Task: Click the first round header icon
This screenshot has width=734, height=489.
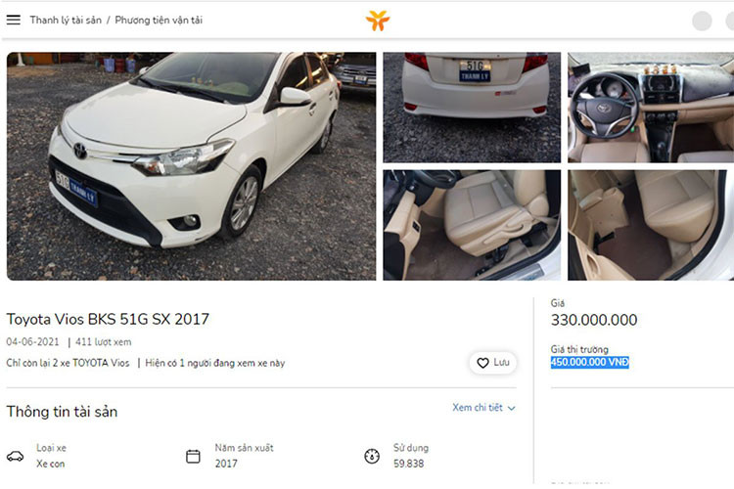Action: 702,21
